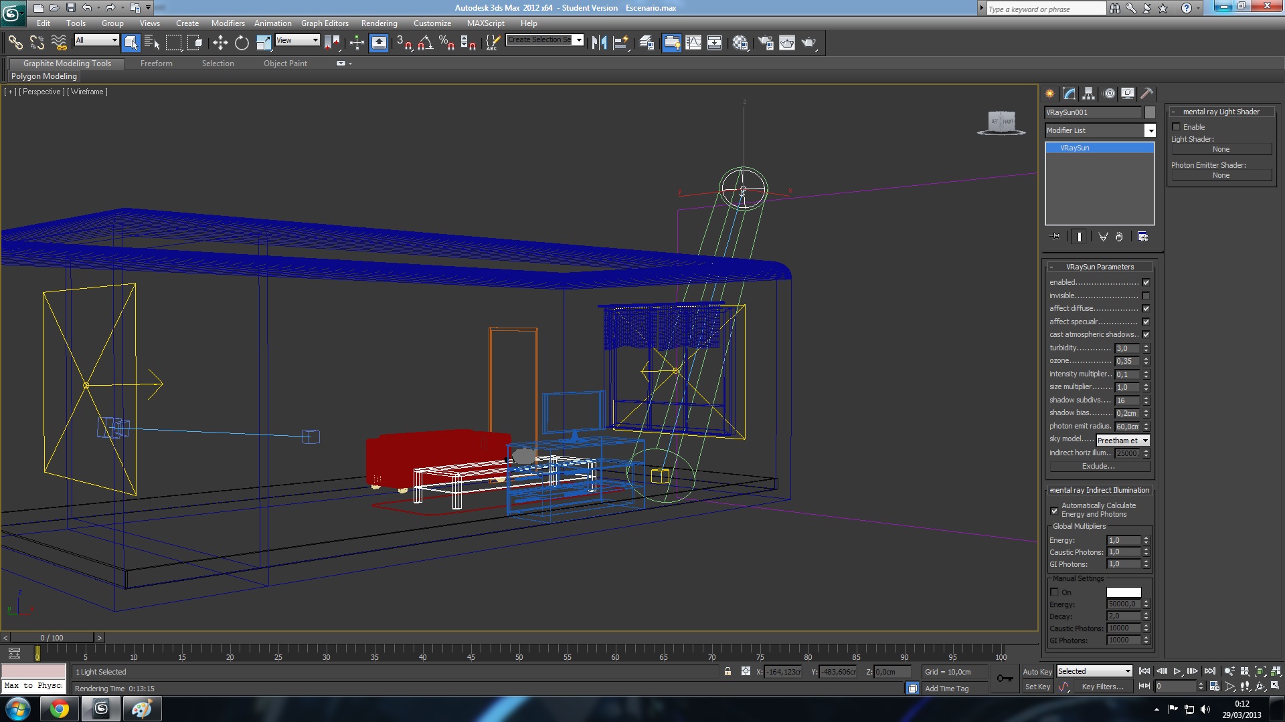Click the Exclude... button
The height and width of the screenshot is (722, 1285).
click(x=1098, y=467)
